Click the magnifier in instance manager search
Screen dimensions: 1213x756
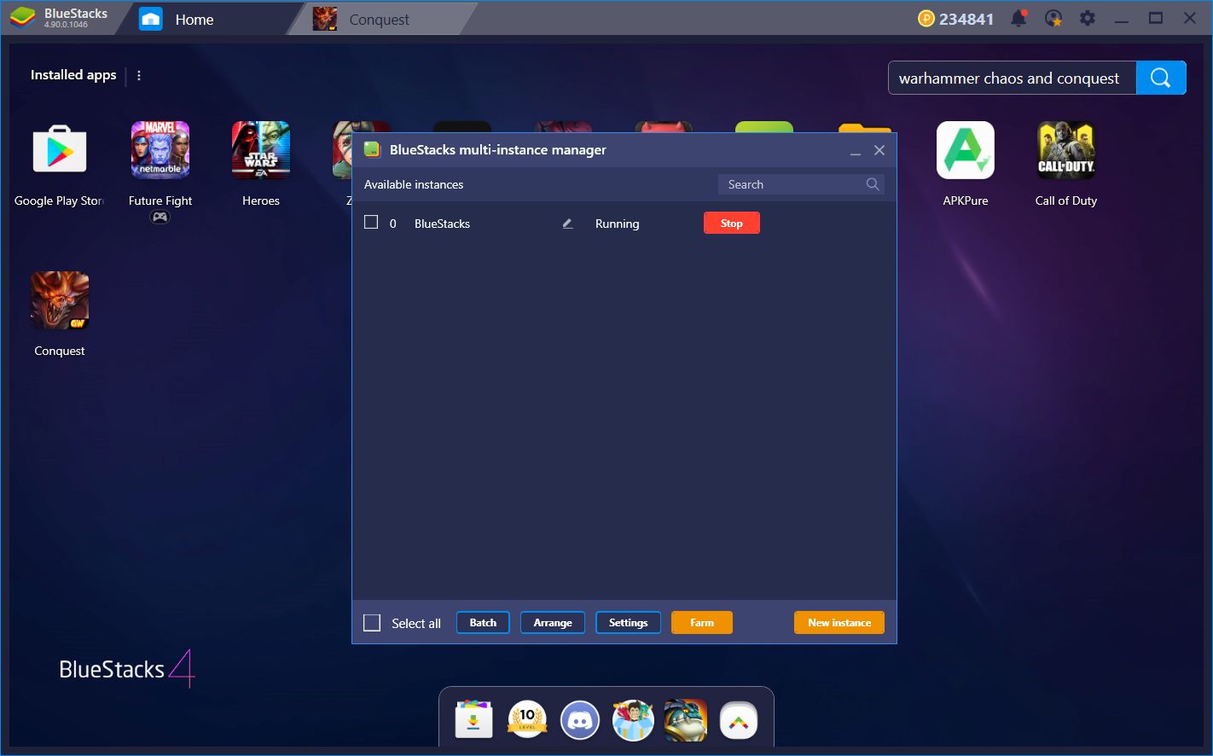coord(873,184)
